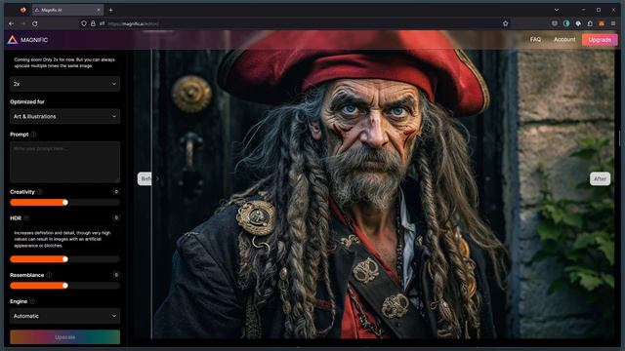
Task: Open the browser extensions icon
Action: click(590, 23)
